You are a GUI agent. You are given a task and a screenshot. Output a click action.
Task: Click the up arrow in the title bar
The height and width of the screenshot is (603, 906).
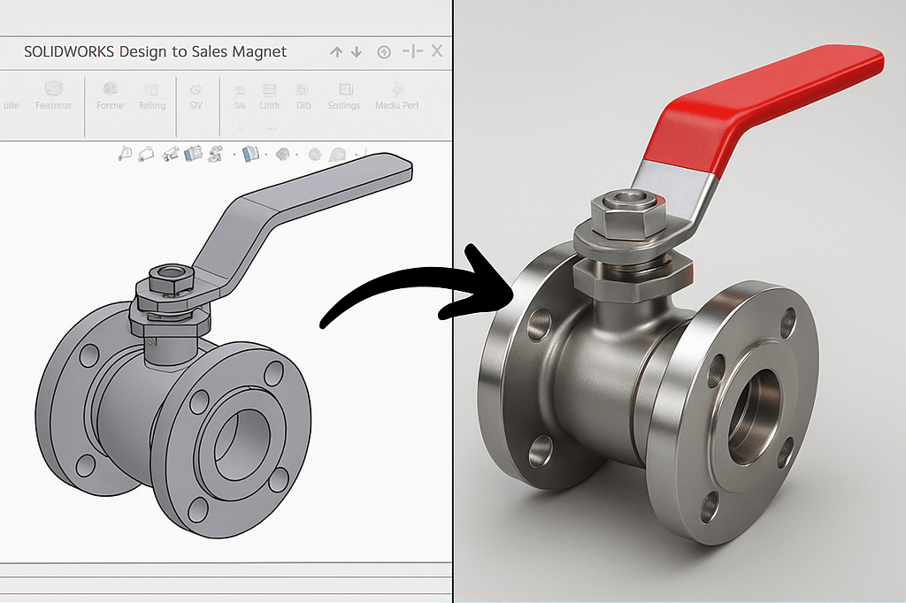coord(336,52)
